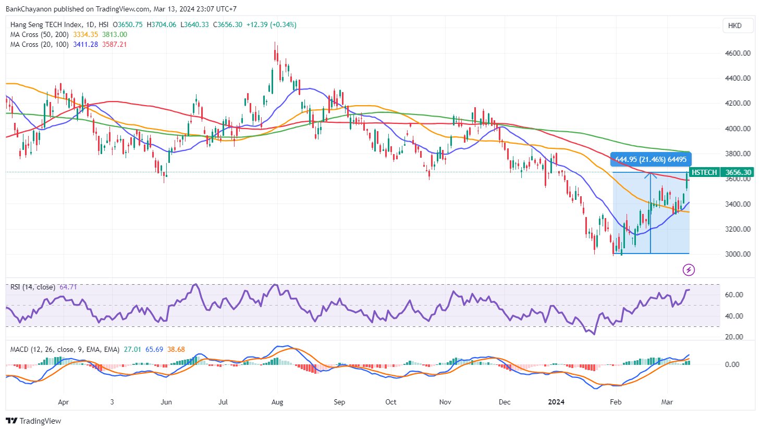Image resolution: width=761 pixels, height=431 pixels.
Task: Click the Nov label on time axis
Action: 445,402
